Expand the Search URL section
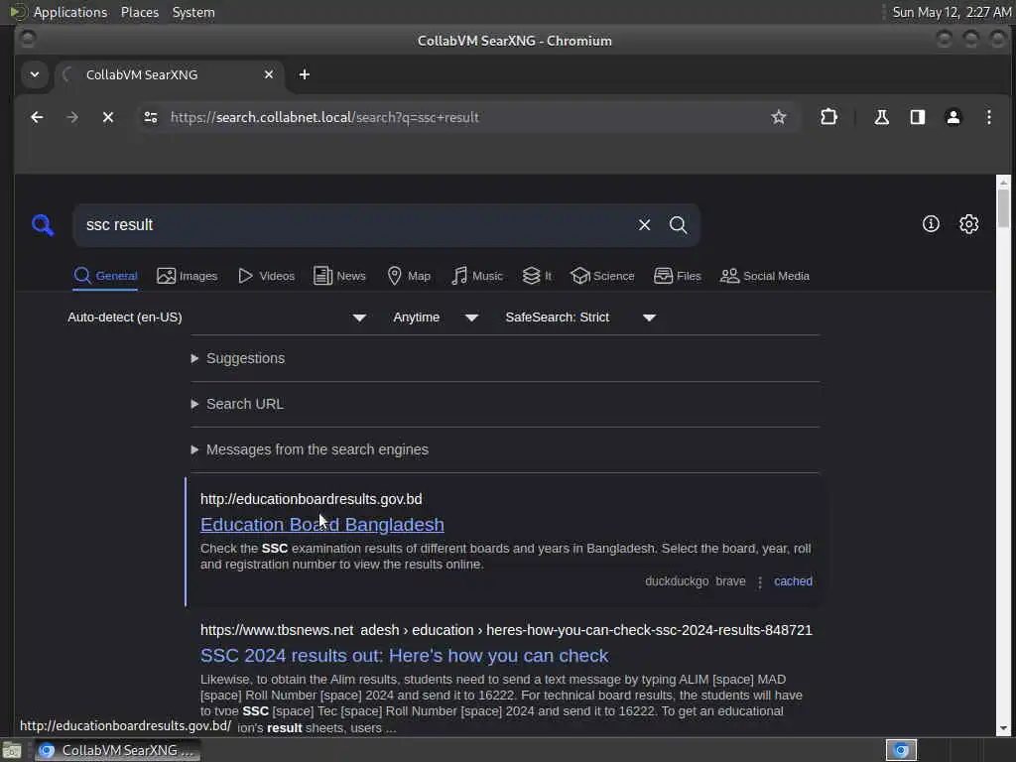Image resolution: width=1016 pixels, height=762 pixels. point(237,404)
